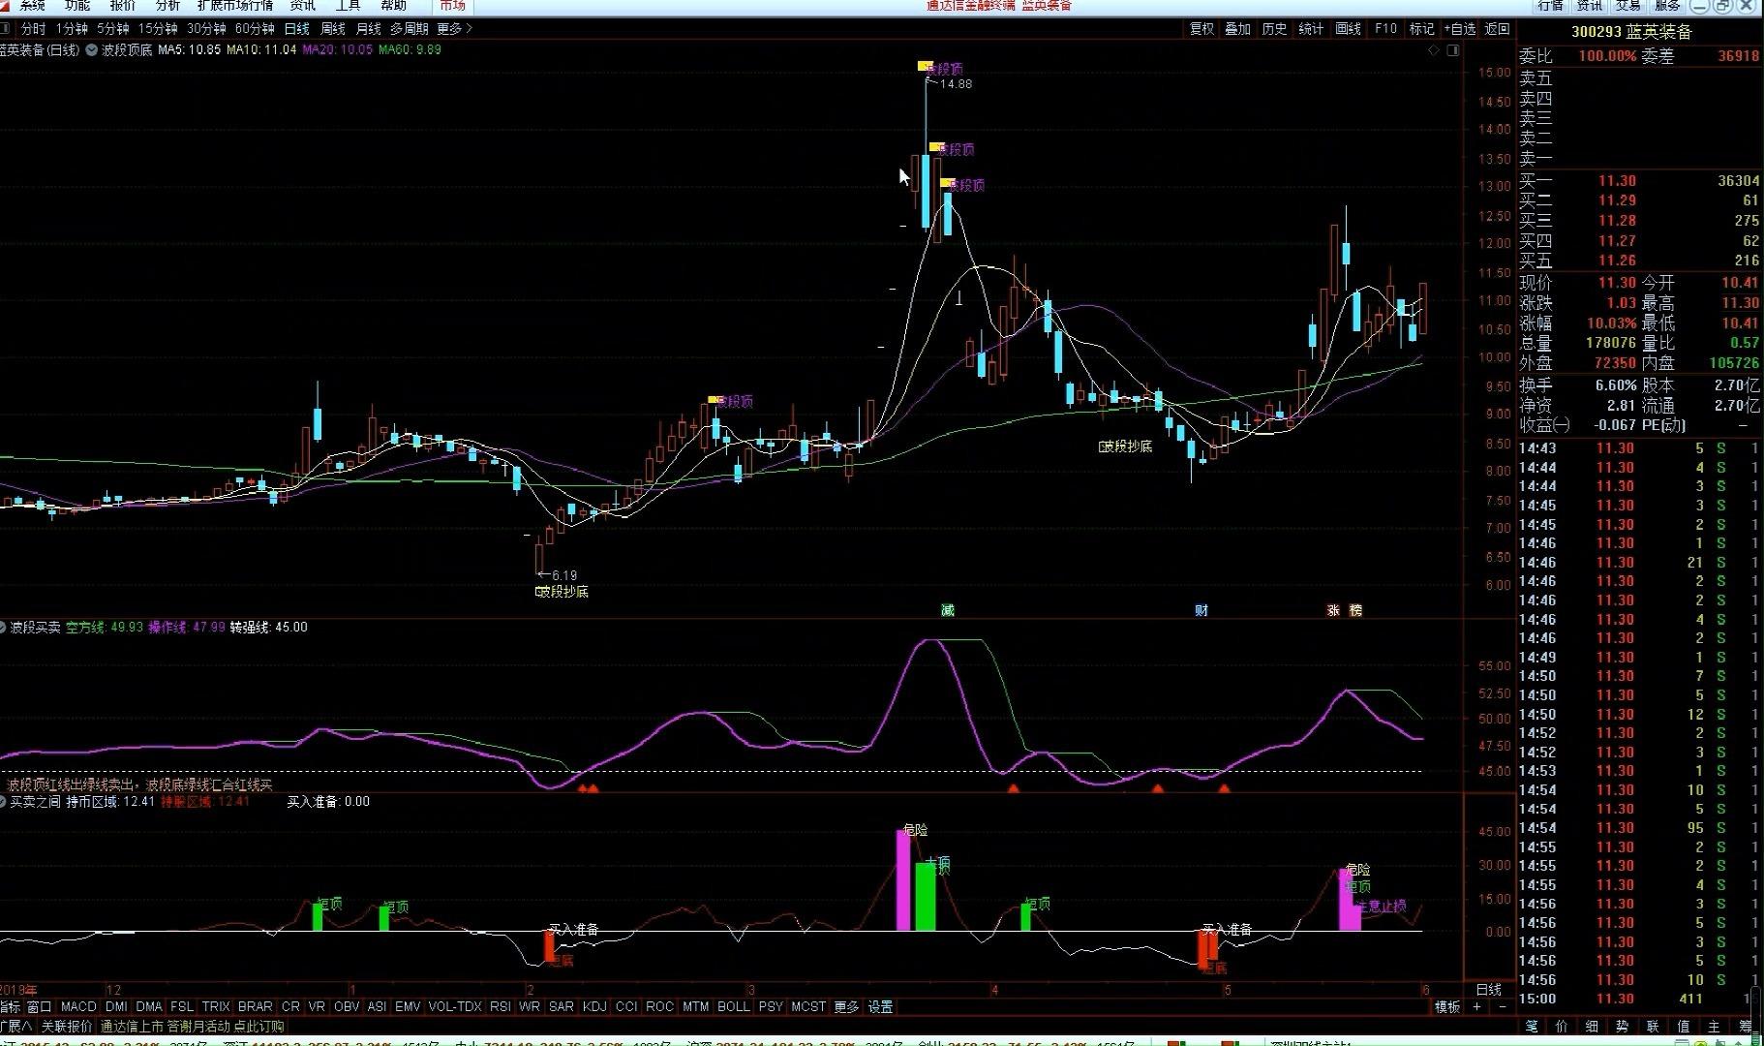Open the 系统 menu
Viewport: 1764px width, 1046px height.
[32, 6]
